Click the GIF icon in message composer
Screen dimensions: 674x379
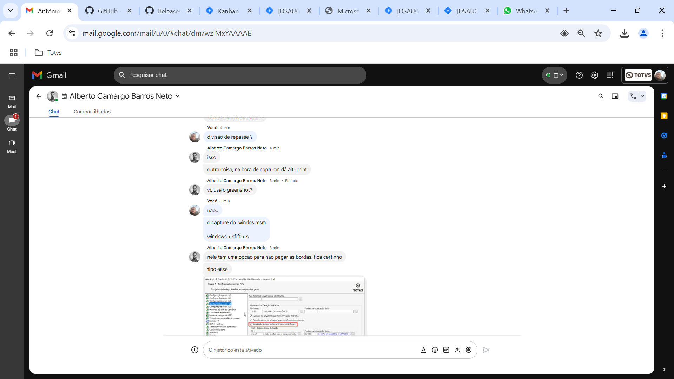446,350
